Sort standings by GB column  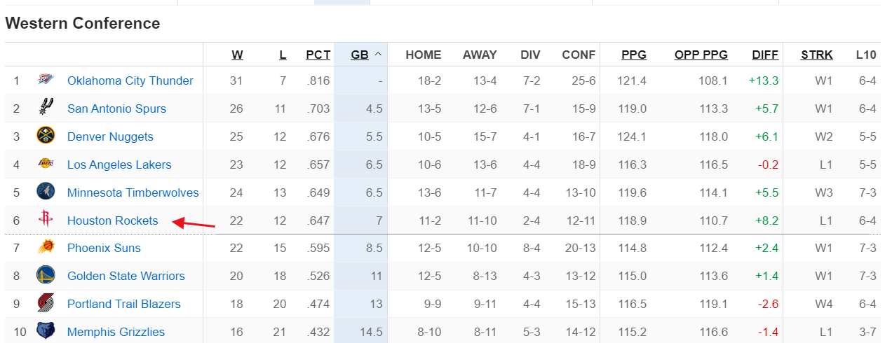360,55
